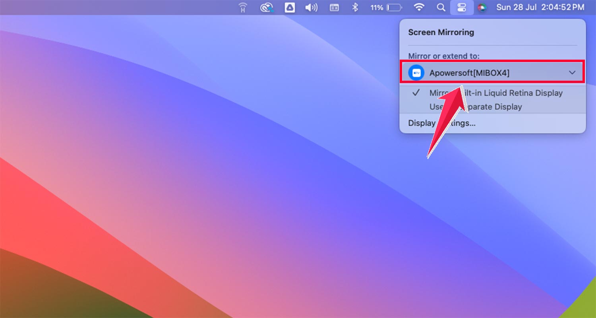Viewport: 596px width, 318px height.
Task: Open the hotspot 'H' icon in menu bar
Action: coord(242,7)
